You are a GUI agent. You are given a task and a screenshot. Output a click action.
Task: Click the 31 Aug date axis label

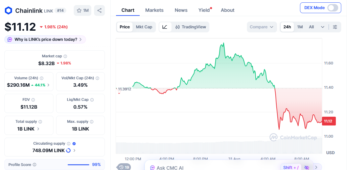[x=234, y=159]
